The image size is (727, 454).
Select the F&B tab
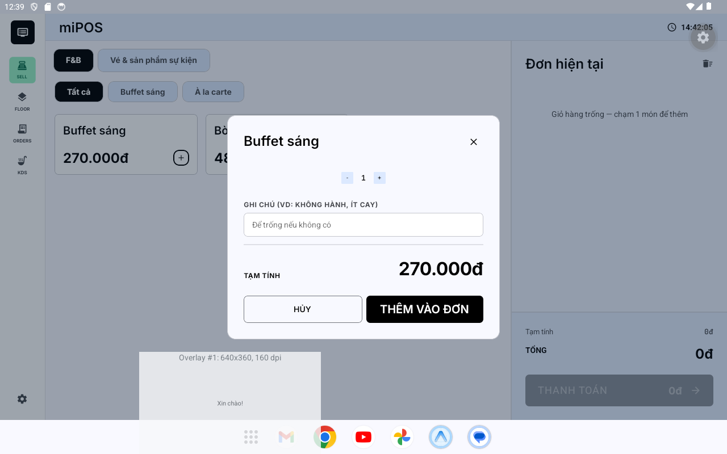point(73,60)
